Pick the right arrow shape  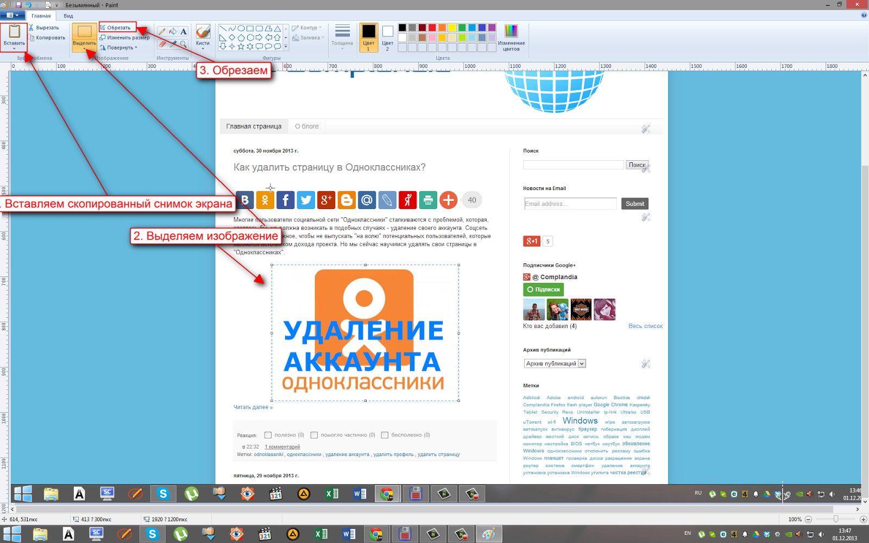click(x=260, y=37)
